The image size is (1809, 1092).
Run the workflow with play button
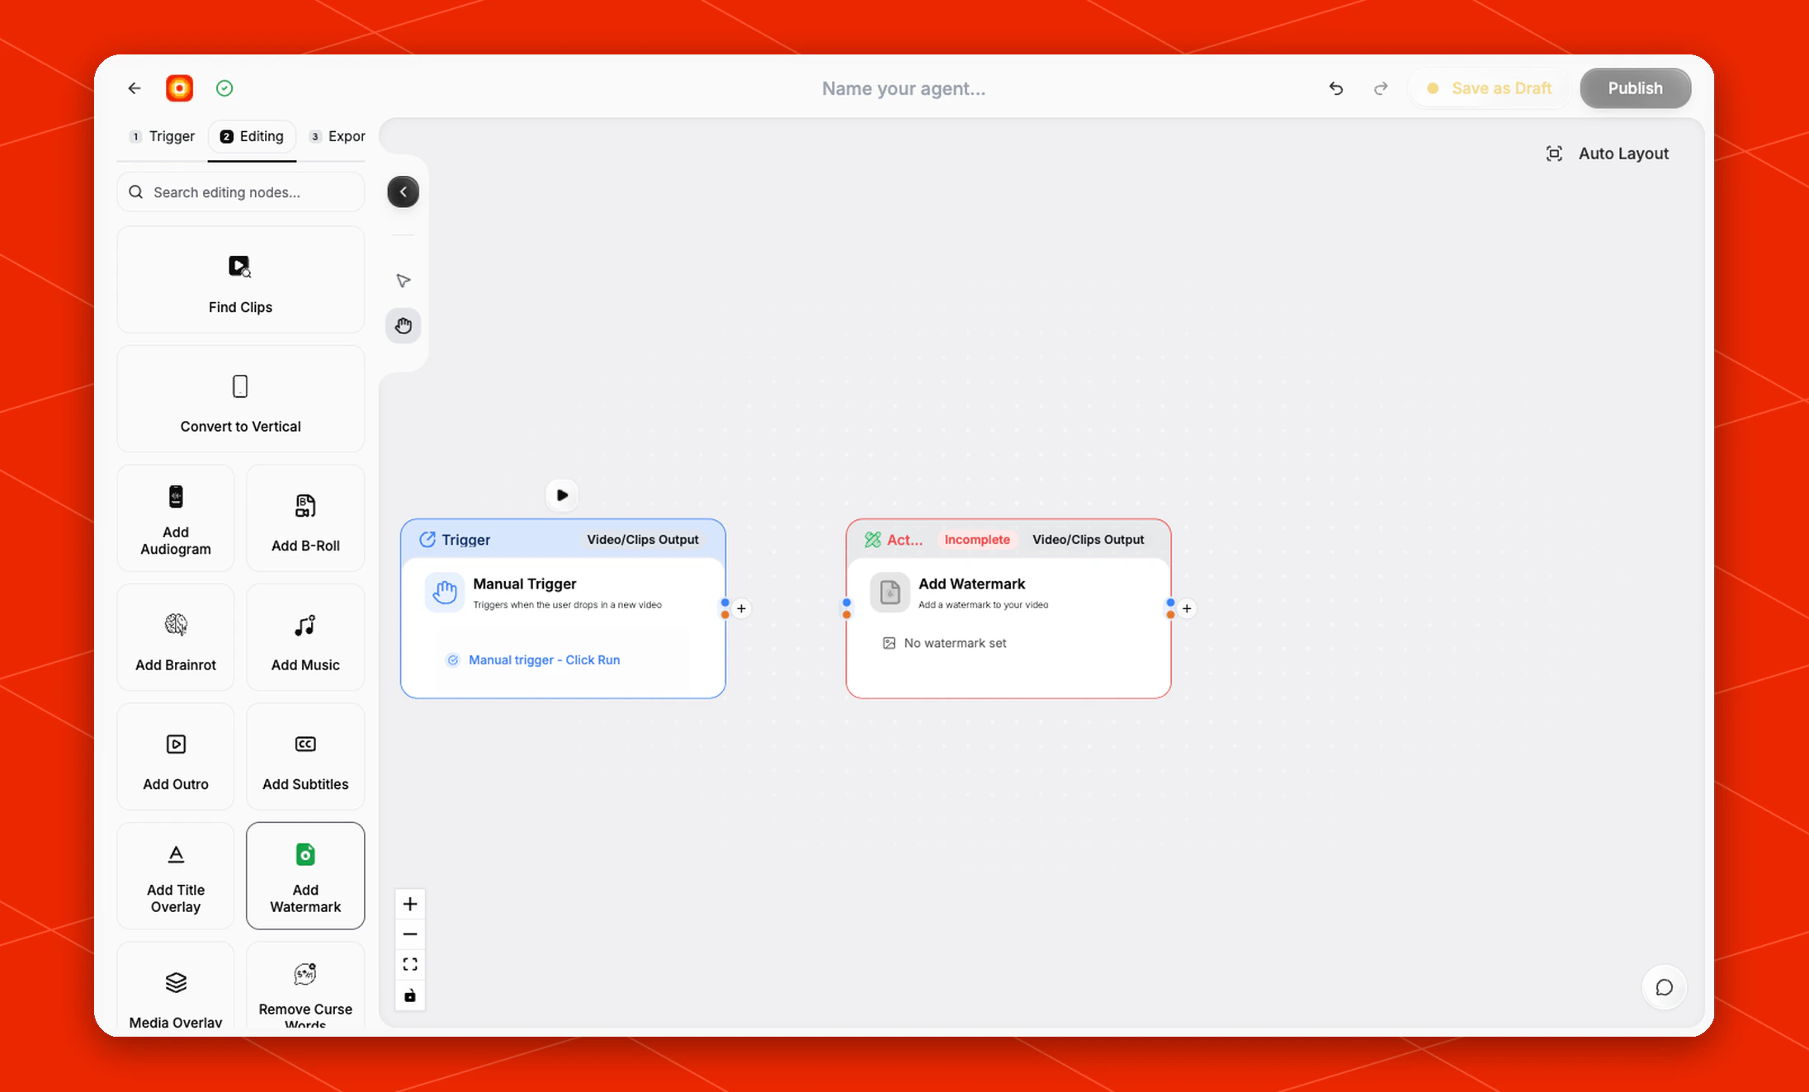coord(562,495)
